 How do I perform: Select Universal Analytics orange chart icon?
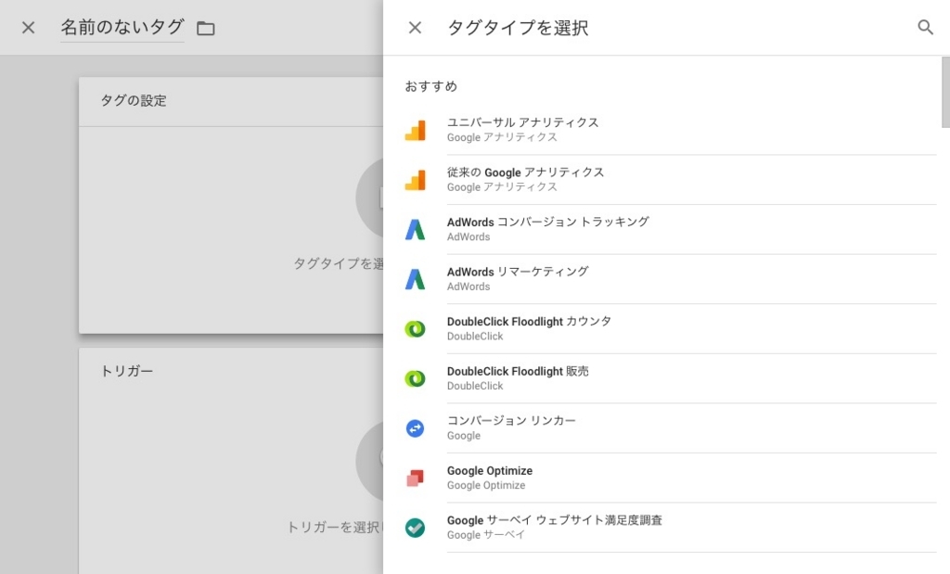pos(415,130)
